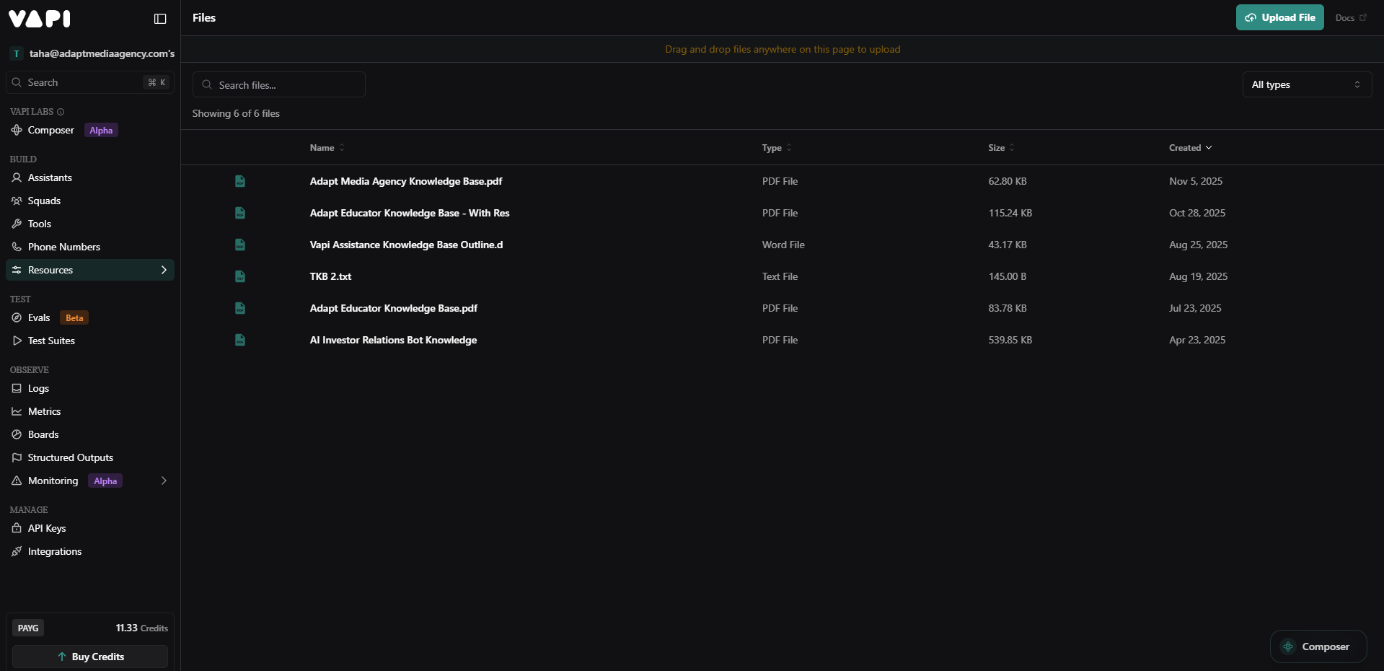This screenshot has height=671, width=1384.
Task: Expand the Resources submenu chevron
Action: 164,270
